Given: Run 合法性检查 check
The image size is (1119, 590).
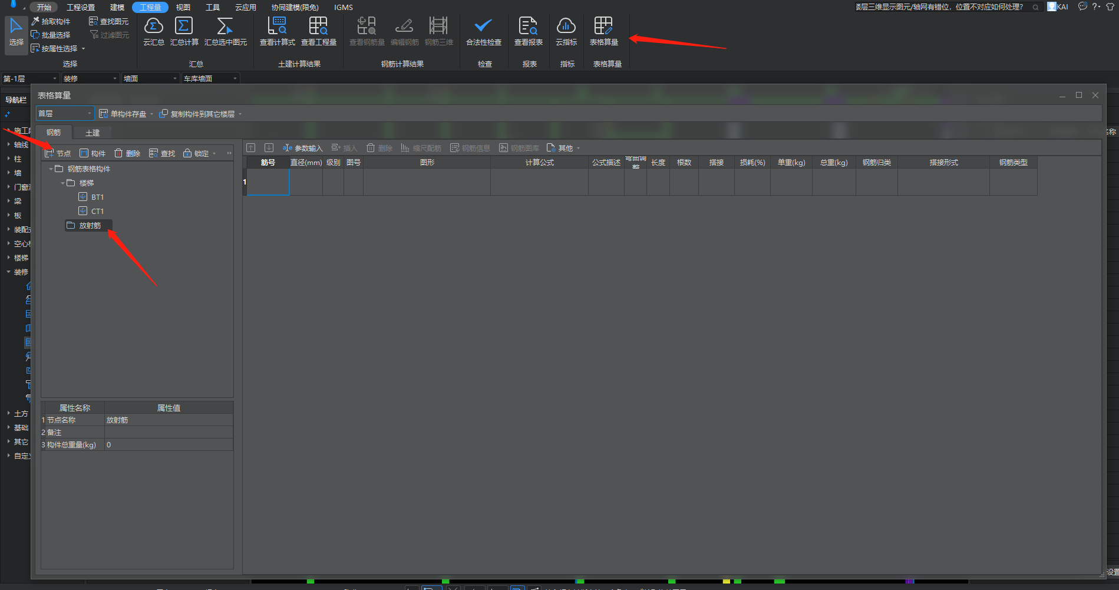Looking at the screenshot, I should 484,32.
